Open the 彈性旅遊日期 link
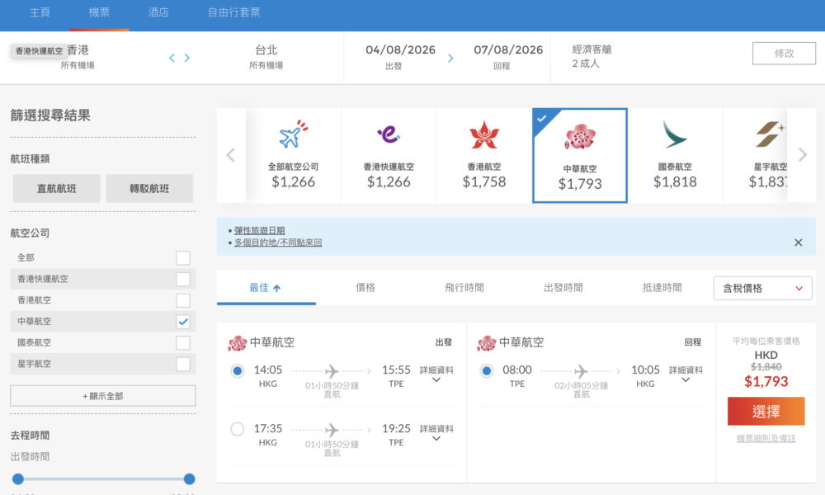Screen dimensions: 825x495 [x=259, y=230]
